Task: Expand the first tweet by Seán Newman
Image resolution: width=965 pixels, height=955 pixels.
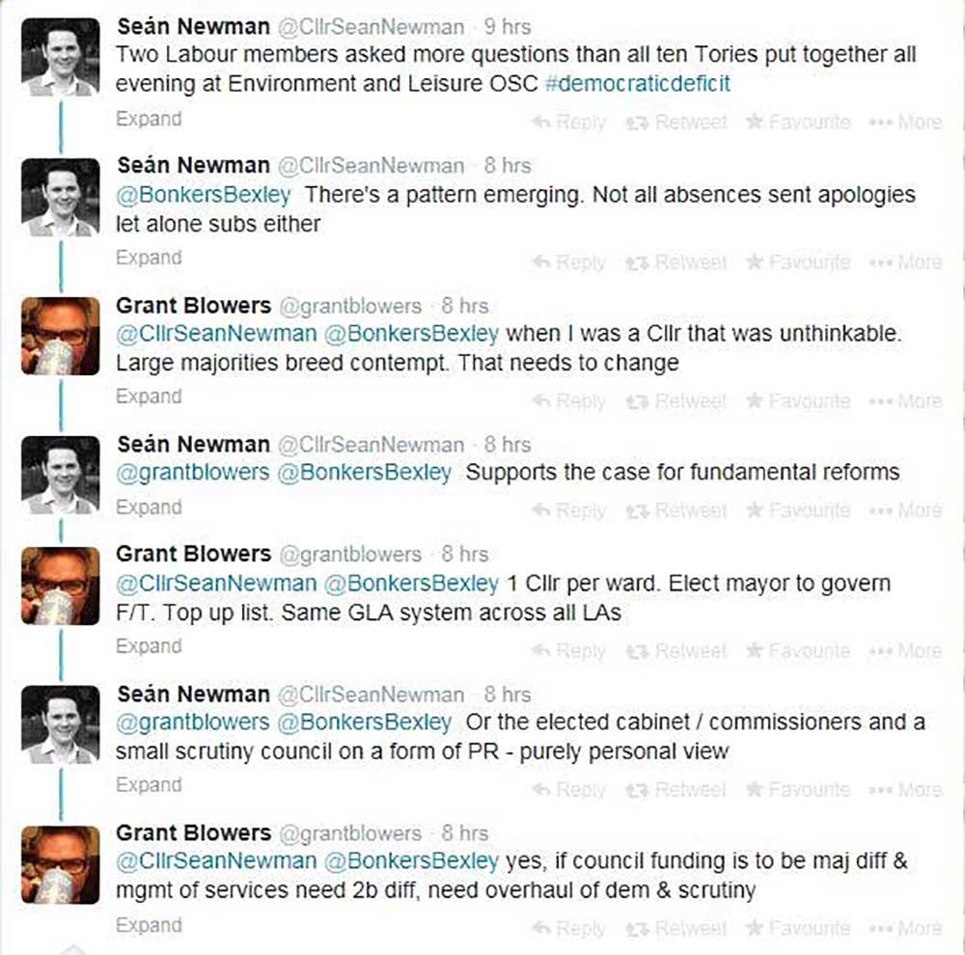Action: (148, 119)
